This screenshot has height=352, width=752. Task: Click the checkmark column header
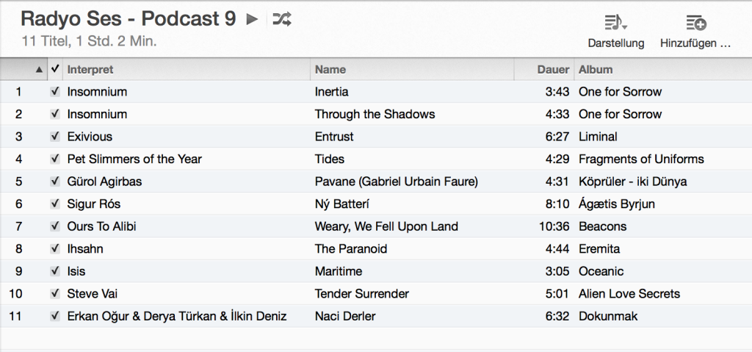point(55,69)
